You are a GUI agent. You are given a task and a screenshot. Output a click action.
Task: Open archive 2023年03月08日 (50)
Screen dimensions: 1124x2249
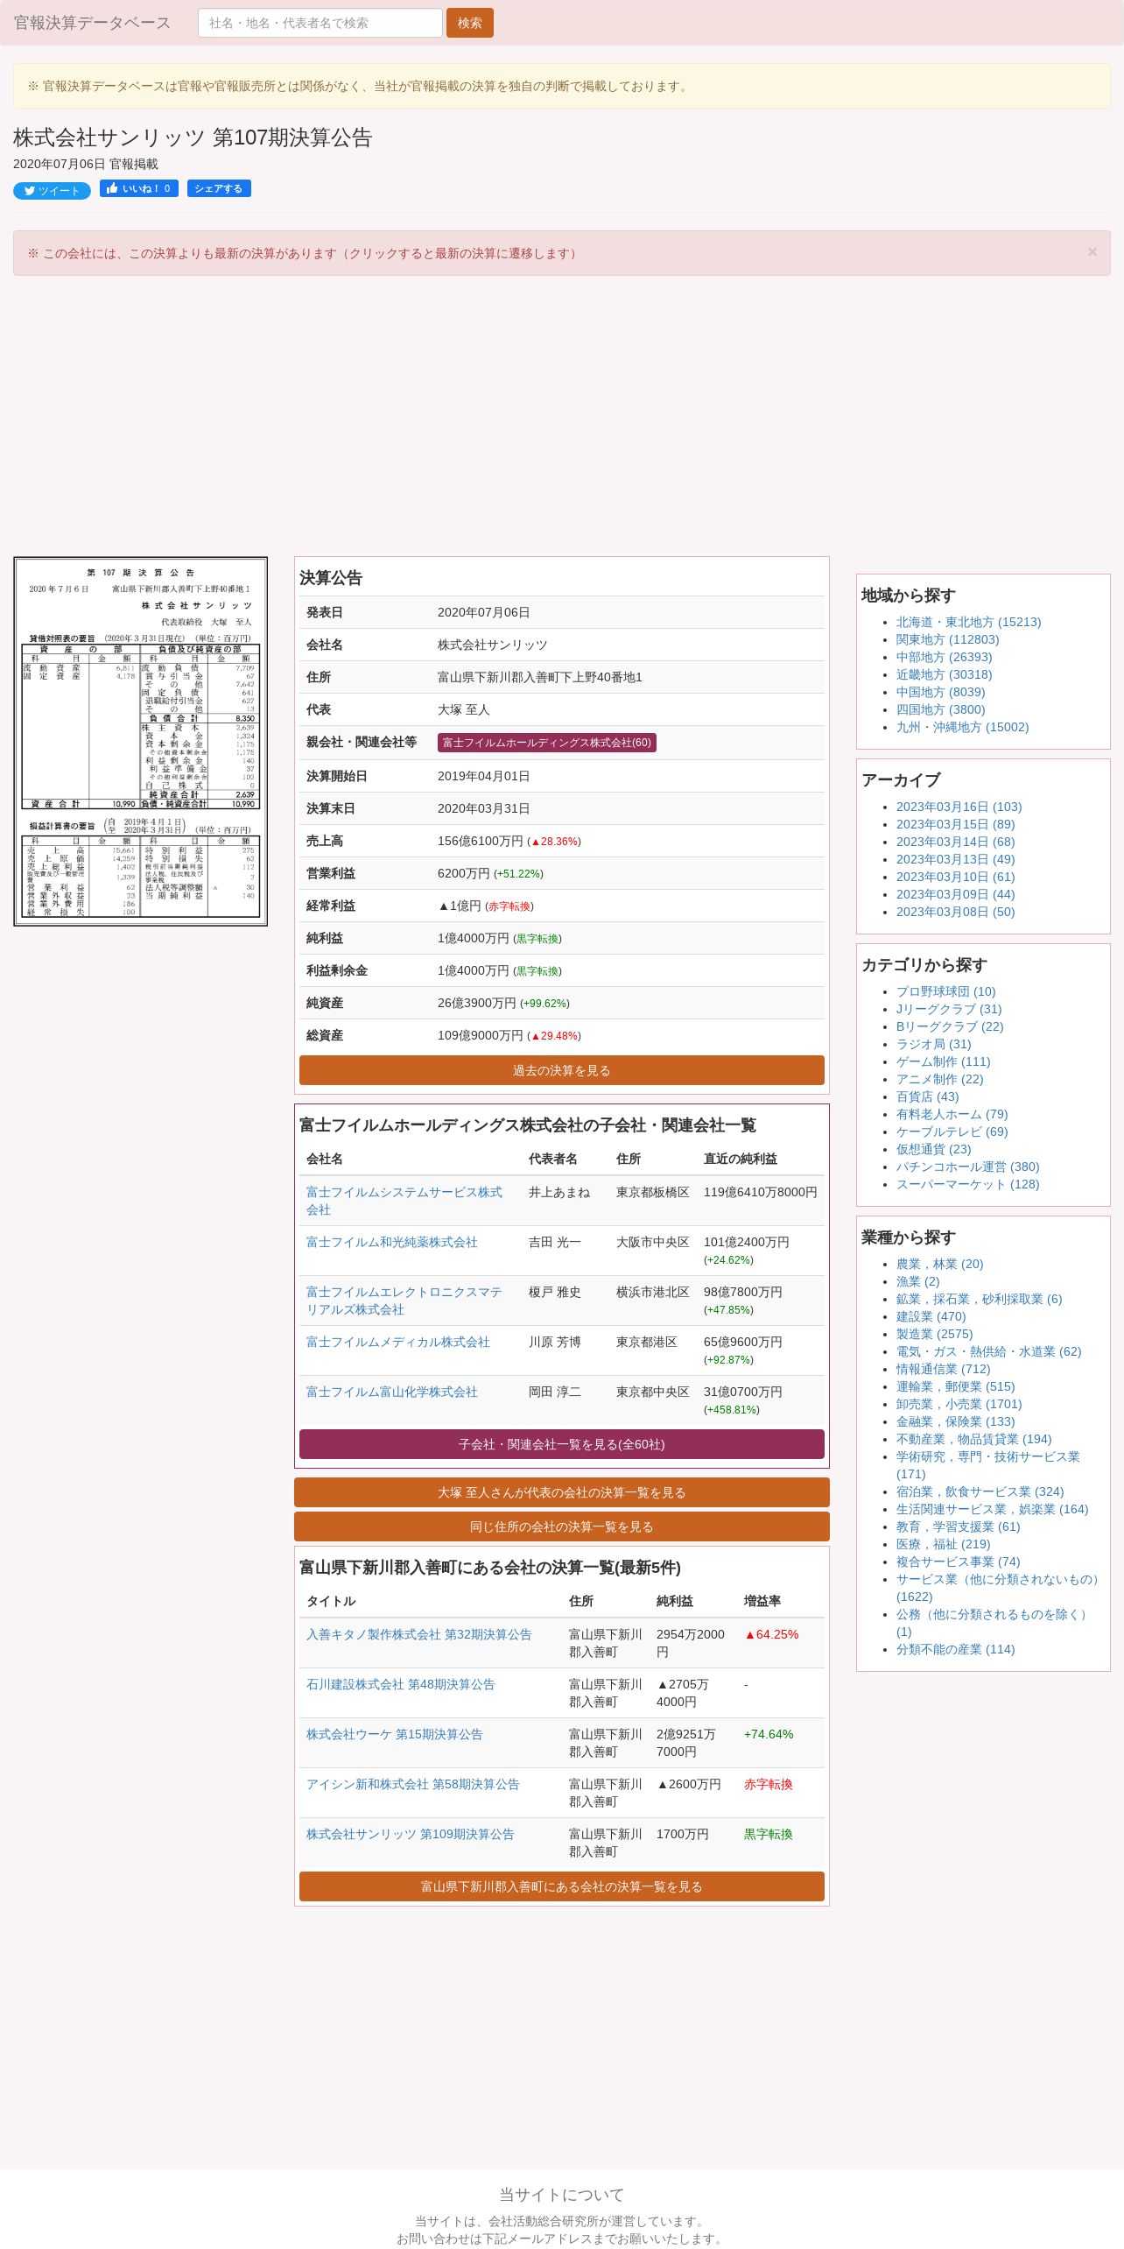tap(955, 912)
